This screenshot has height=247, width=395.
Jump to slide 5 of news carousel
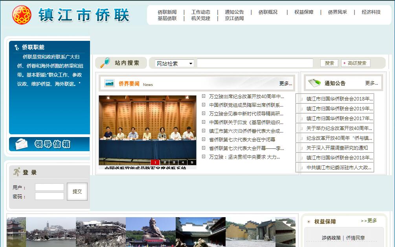tap(192, 162)
